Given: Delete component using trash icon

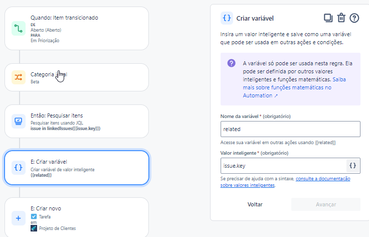Looking at the screenshot, I should click(x=341, y=18).
